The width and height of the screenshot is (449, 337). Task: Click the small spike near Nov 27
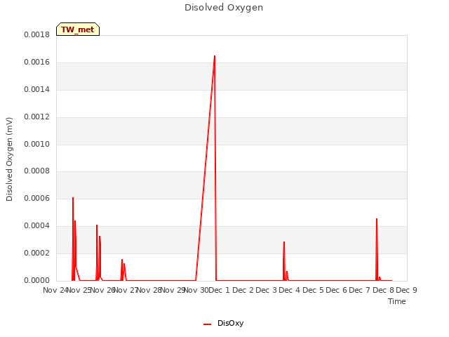tap(122, 260)
